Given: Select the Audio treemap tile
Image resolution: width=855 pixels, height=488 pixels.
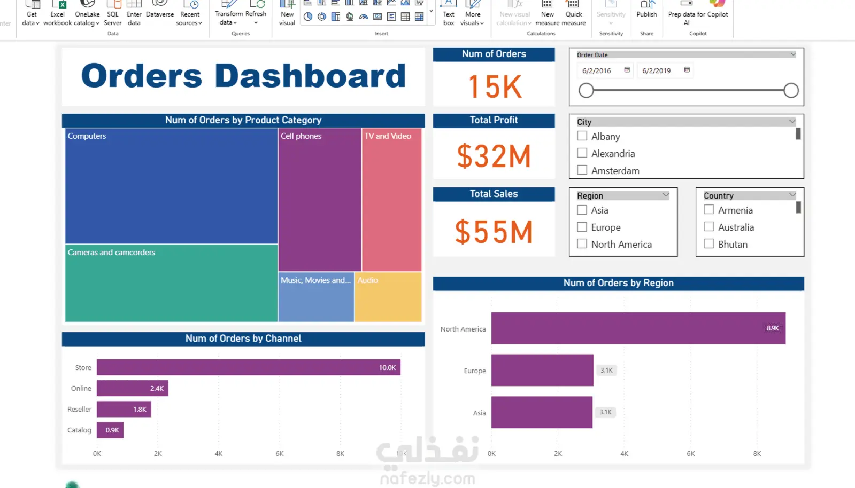Looking at the screenshot, I should 388,297.
